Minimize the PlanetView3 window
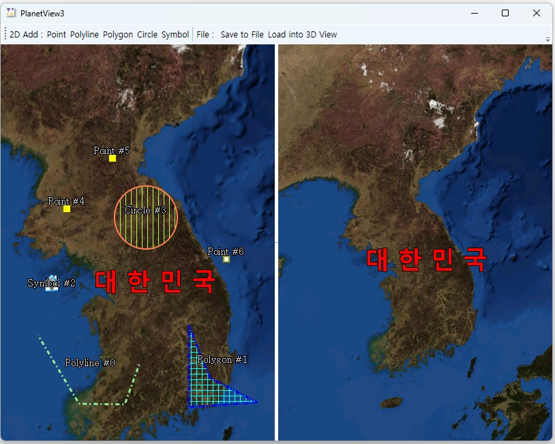This screenshot has height=444, width=555. tap(475, 13)
